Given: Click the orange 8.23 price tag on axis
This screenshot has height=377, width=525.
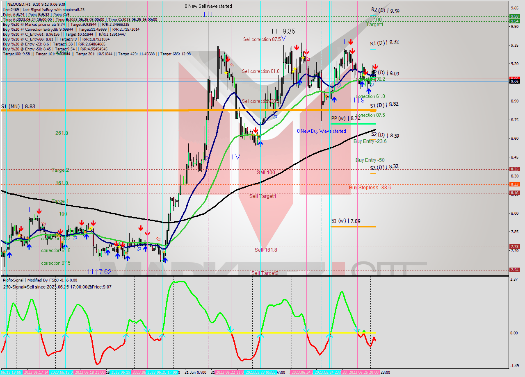Looking at the screenshot, I should point(514,184).
